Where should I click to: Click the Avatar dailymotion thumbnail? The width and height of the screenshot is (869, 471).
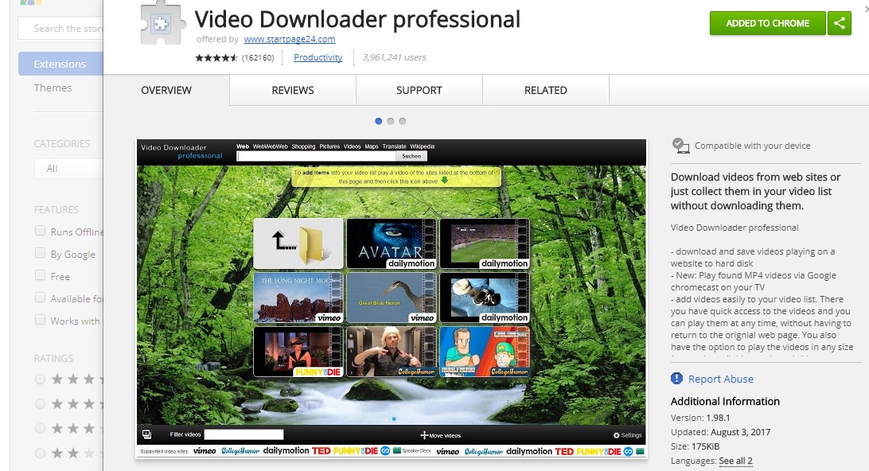click(392, 243)
